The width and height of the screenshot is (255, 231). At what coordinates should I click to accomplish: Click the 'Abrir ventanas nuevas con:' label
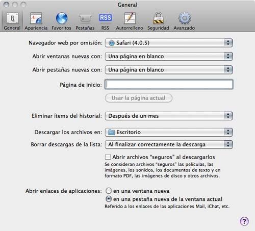pyautogui.click(x=67, y=56)
